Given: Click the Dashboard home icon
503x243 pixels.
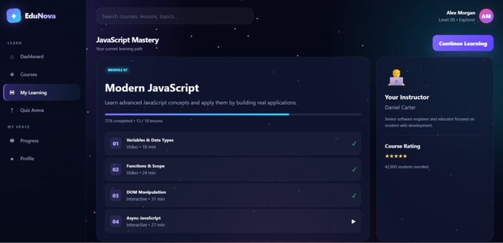Looking at the screenshot, I should click(x=12, y=57).
